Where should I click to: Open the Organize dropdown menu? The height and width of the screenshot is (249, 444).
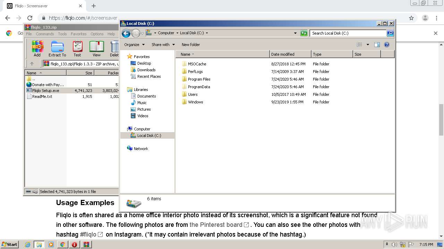[x=134, y=45]
